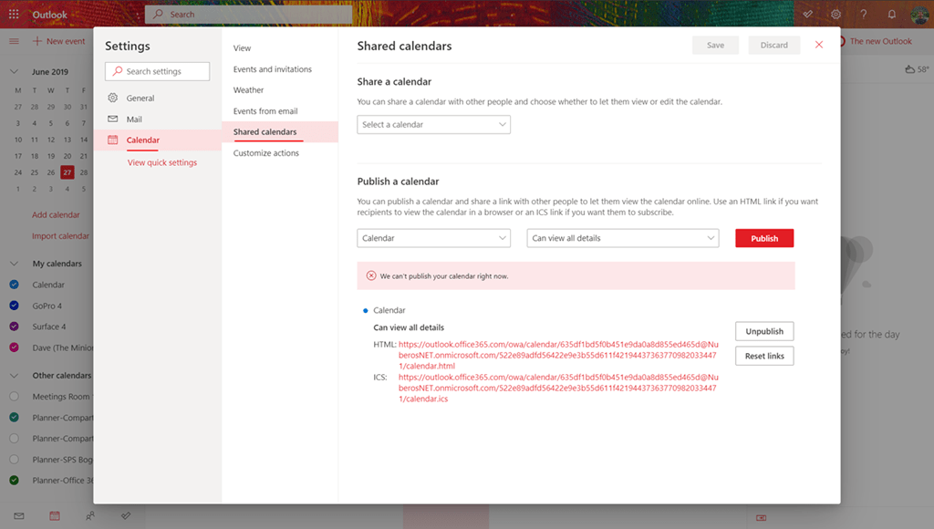Viewport: 934px width, 529px height.
Task: Click the Unpublish button
Action: point(764,331)
